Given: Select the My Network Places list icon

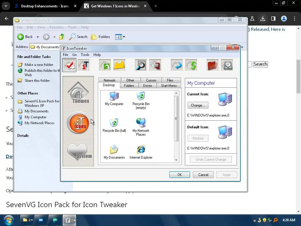Looking at the screenshot, I should pyautogui.click(x=141, y=127).
